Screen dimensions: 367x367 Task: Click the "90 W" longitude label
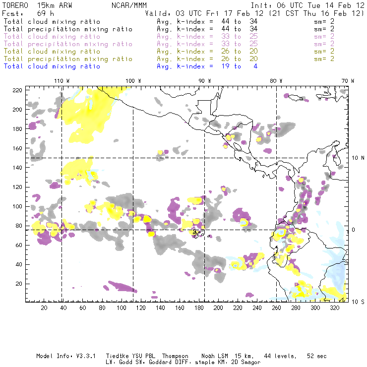(x=204, y=81)
